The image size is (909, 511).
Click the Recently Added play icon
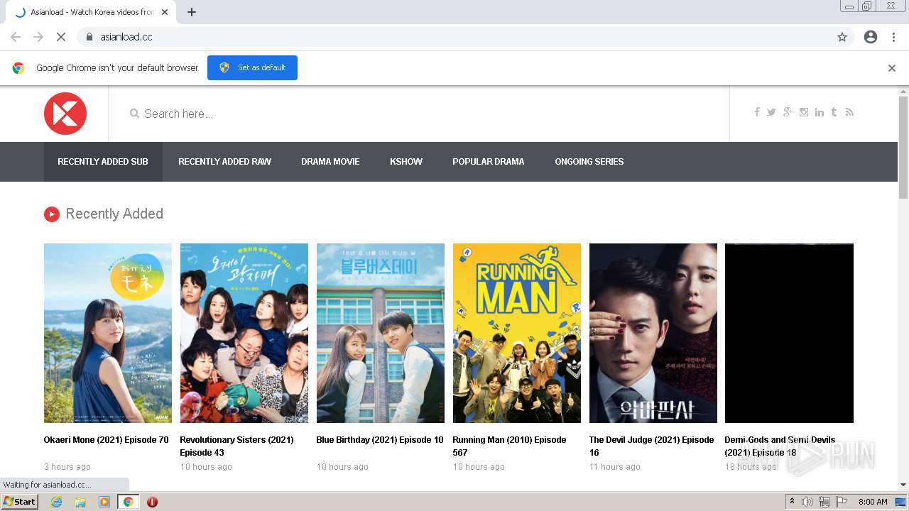tap(52, 214)
